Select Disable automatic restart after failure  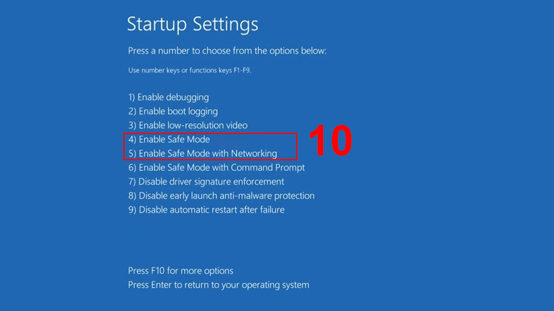click(x=206, y=210)
